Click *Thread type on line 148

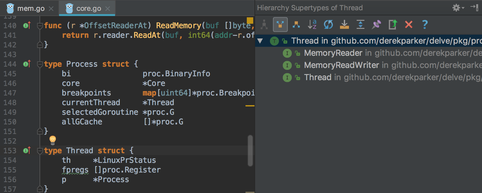[158, 102]
